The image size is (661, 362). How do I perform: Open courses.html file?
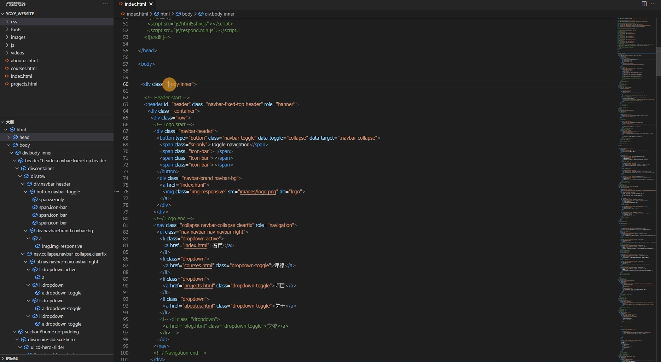(24, 68)
